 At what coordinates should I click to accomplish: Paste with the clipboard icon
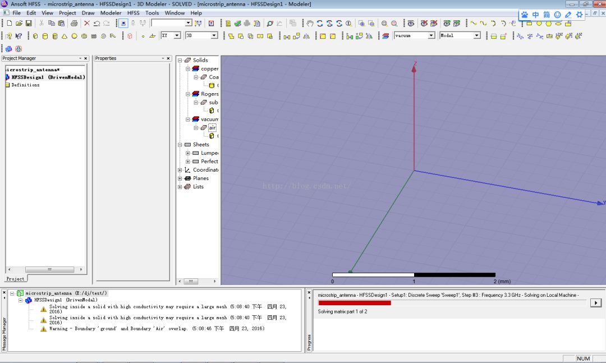61,23
